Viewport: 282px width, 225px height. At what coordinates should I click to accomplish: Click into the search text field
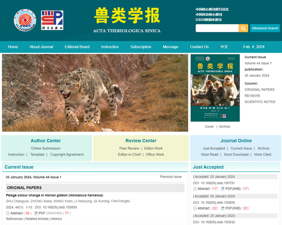point(217,28)
